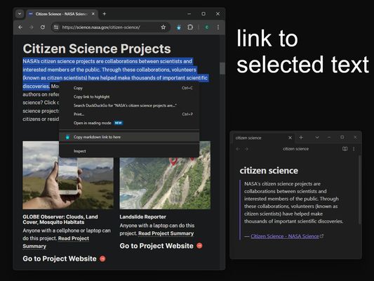
Task: Expand the tab search dropdown in Chrome
Action: [20, 14]
